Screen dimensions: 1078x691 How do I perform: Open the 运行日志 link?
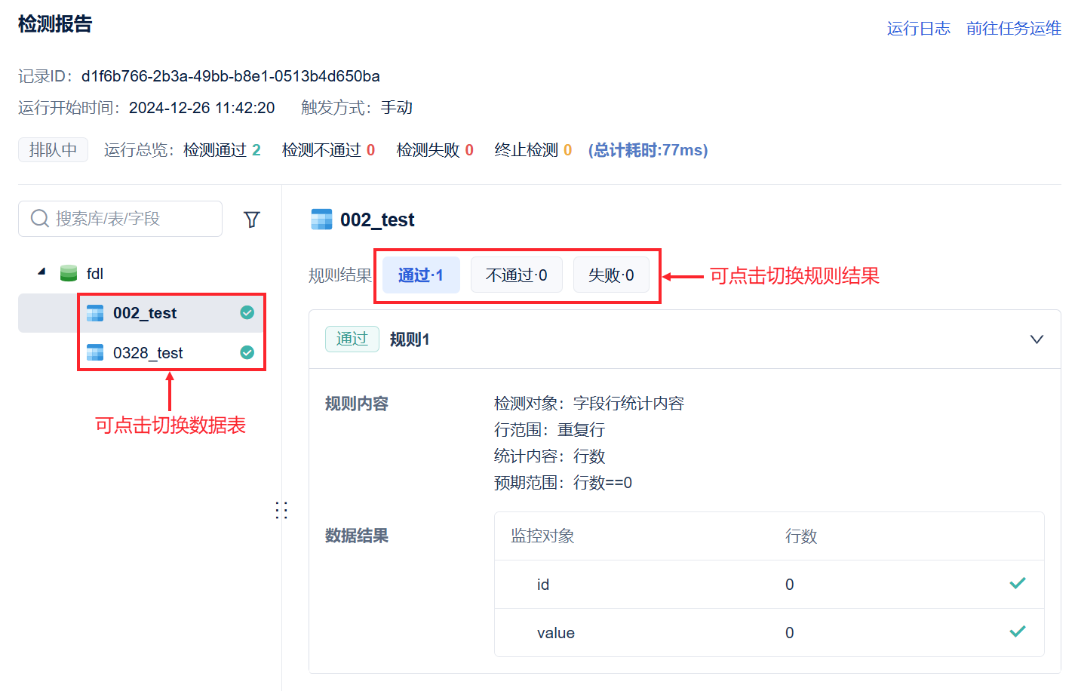[918, 29]
